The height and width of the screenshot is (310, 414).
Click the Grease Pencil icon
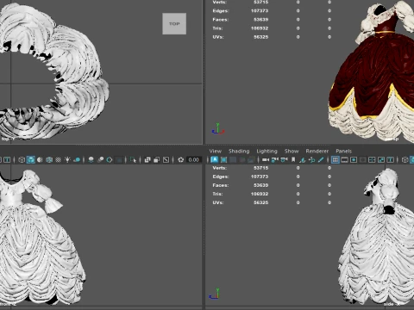321,159
